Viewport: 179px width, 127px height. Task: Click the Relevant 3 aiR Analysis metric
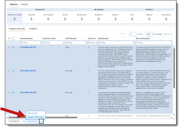click(115, 17)
